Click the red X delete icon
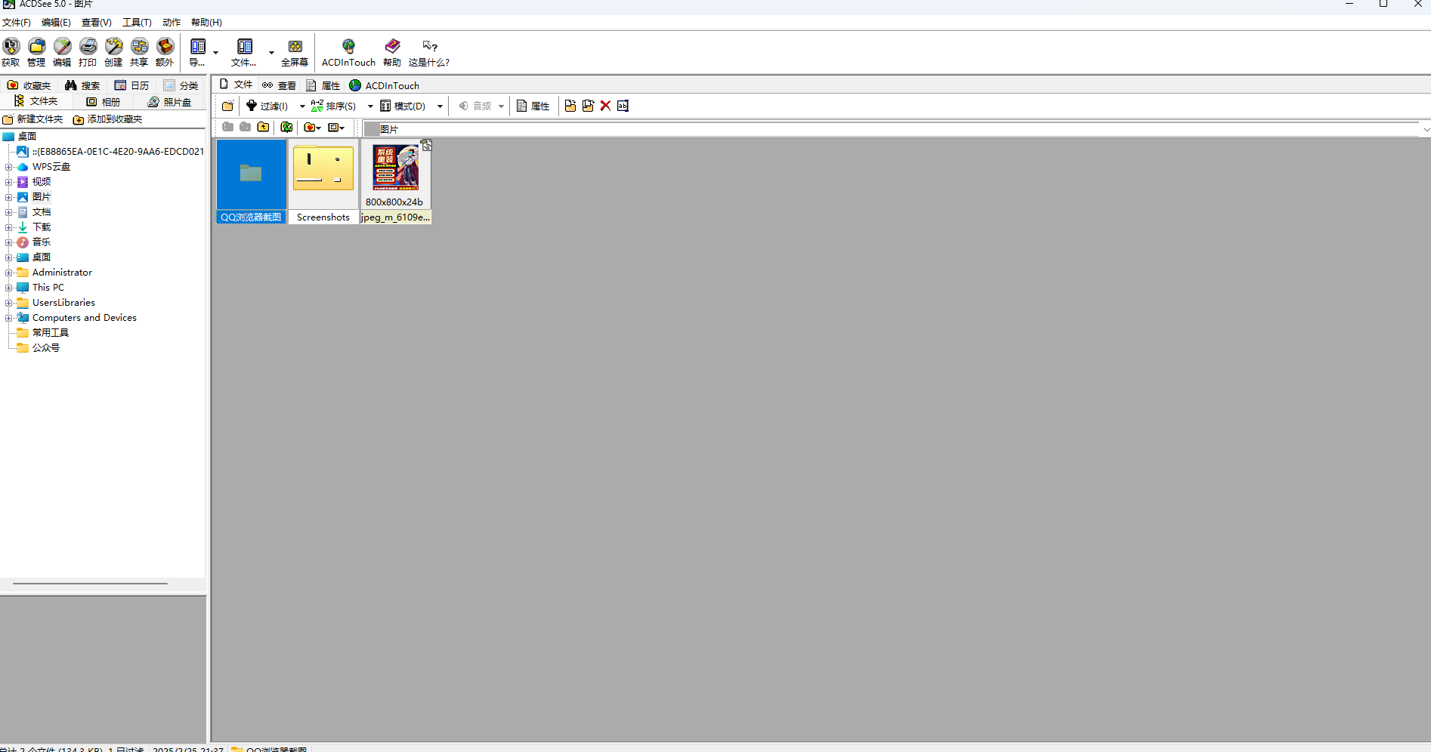The image size is (1431, 752). tap(605, 106)
